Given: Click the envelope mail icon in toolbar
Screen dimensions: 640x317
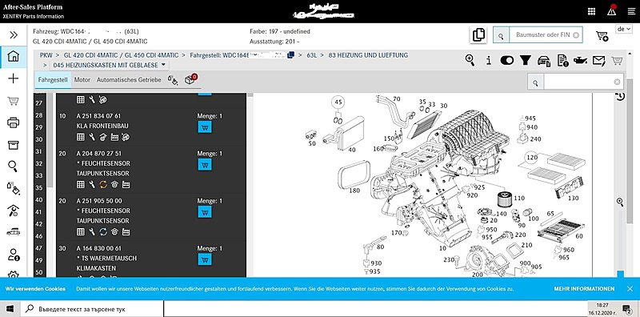Looking at the screenshot, I should [598, 61].
